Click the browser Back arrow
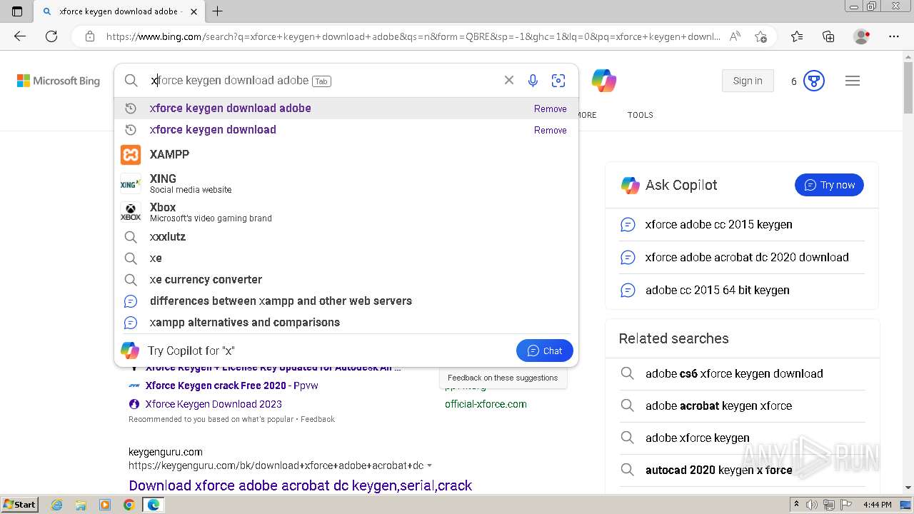Image resolution: width=914 pixels, height=514 pixels. click(20, 36)
